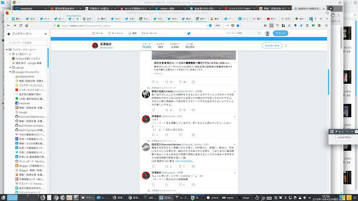Go to Twitter ホーム
Screen dimensions: 358x201
97,33
